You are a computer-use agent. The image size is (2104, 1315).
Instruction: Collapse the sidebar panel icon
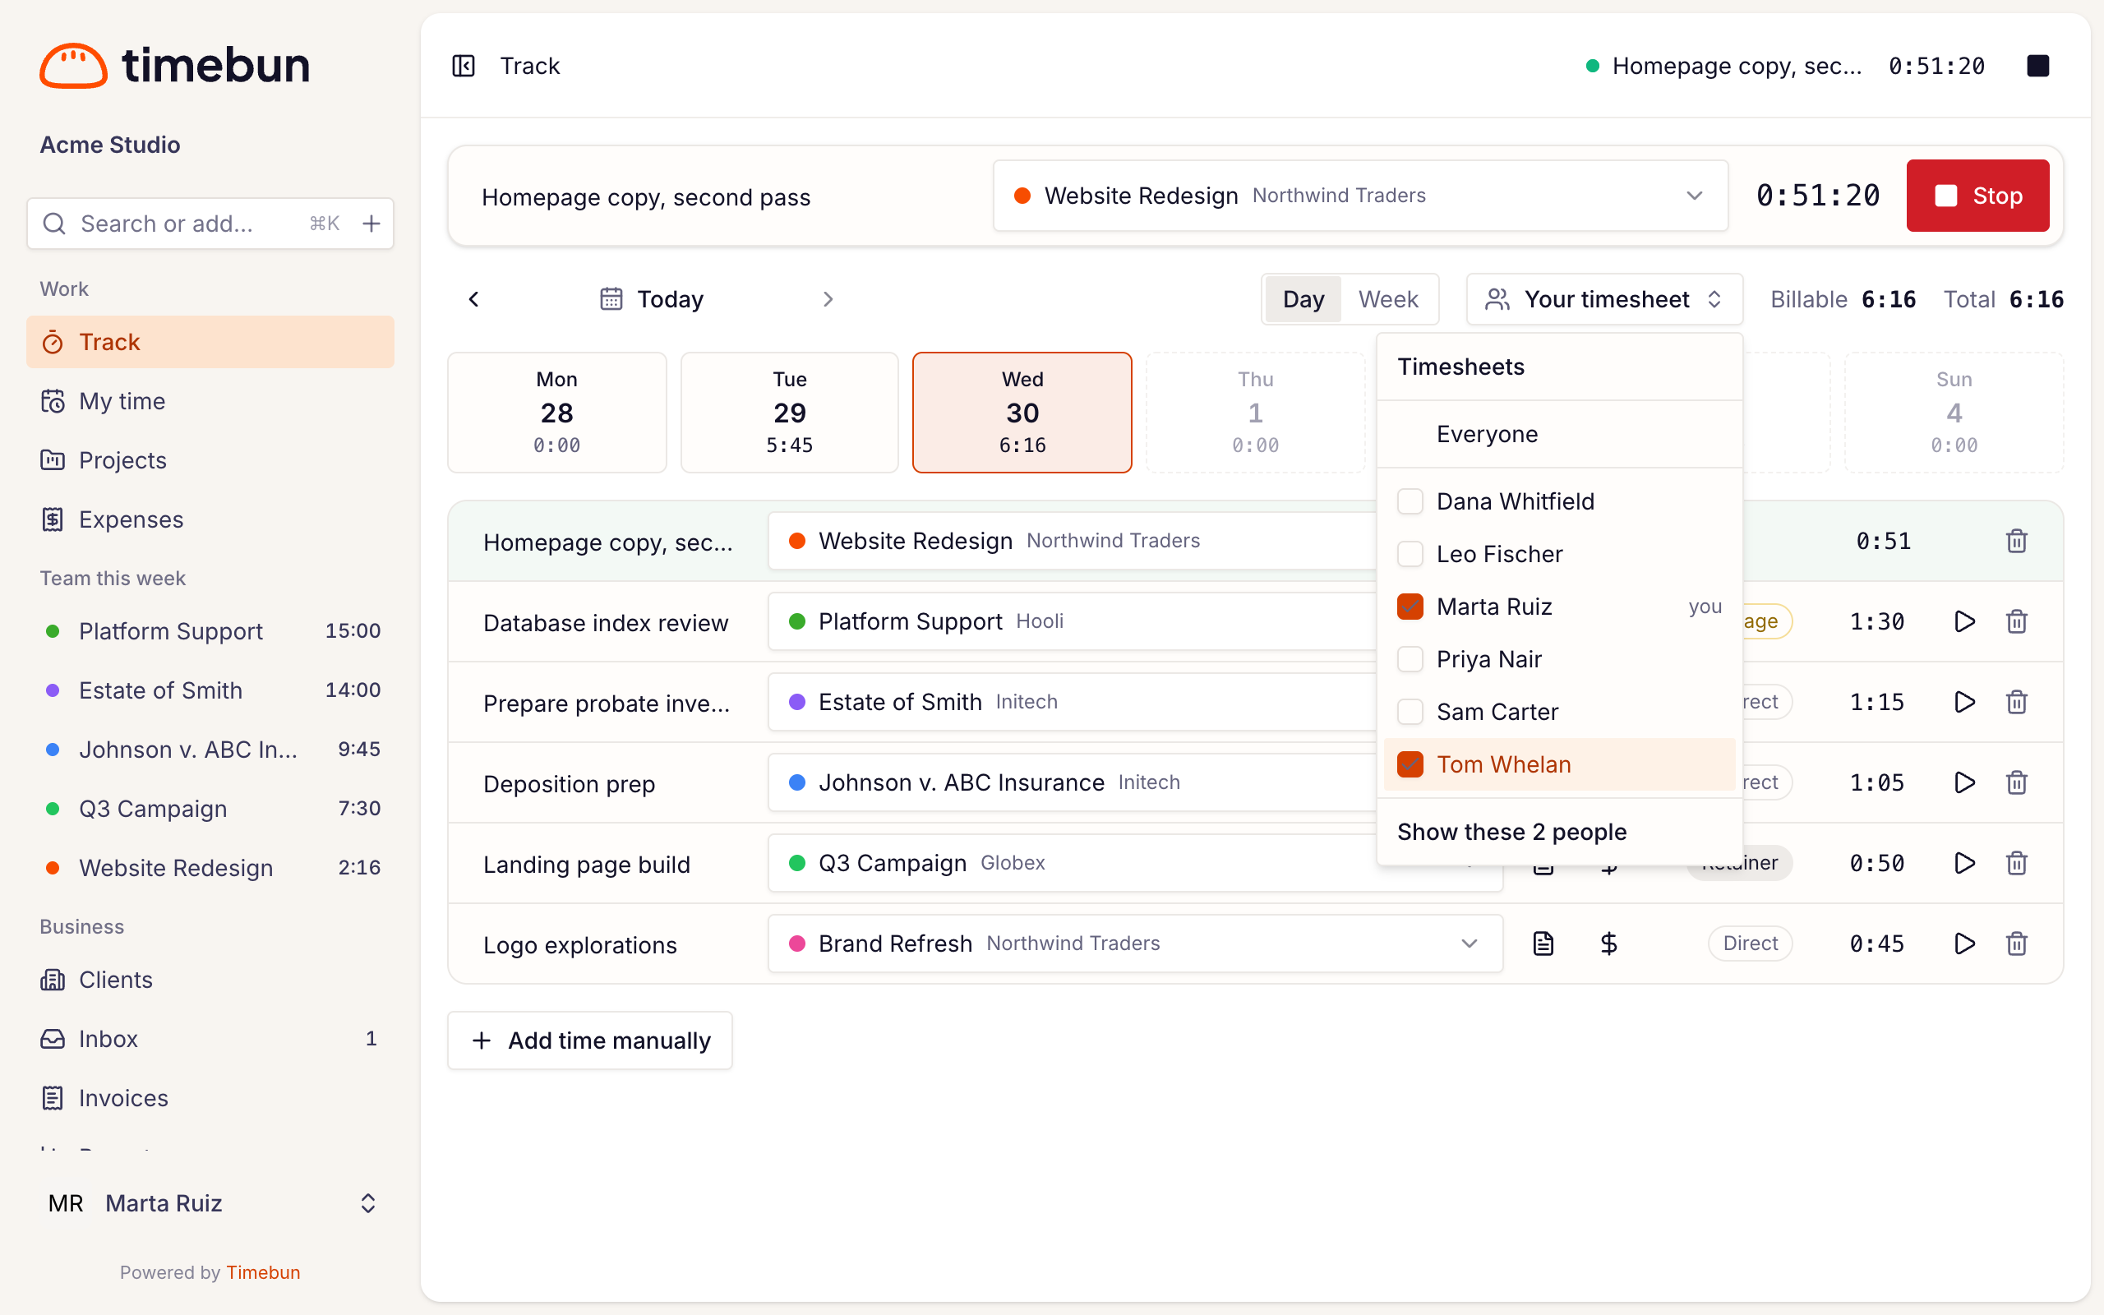[464, 66]
